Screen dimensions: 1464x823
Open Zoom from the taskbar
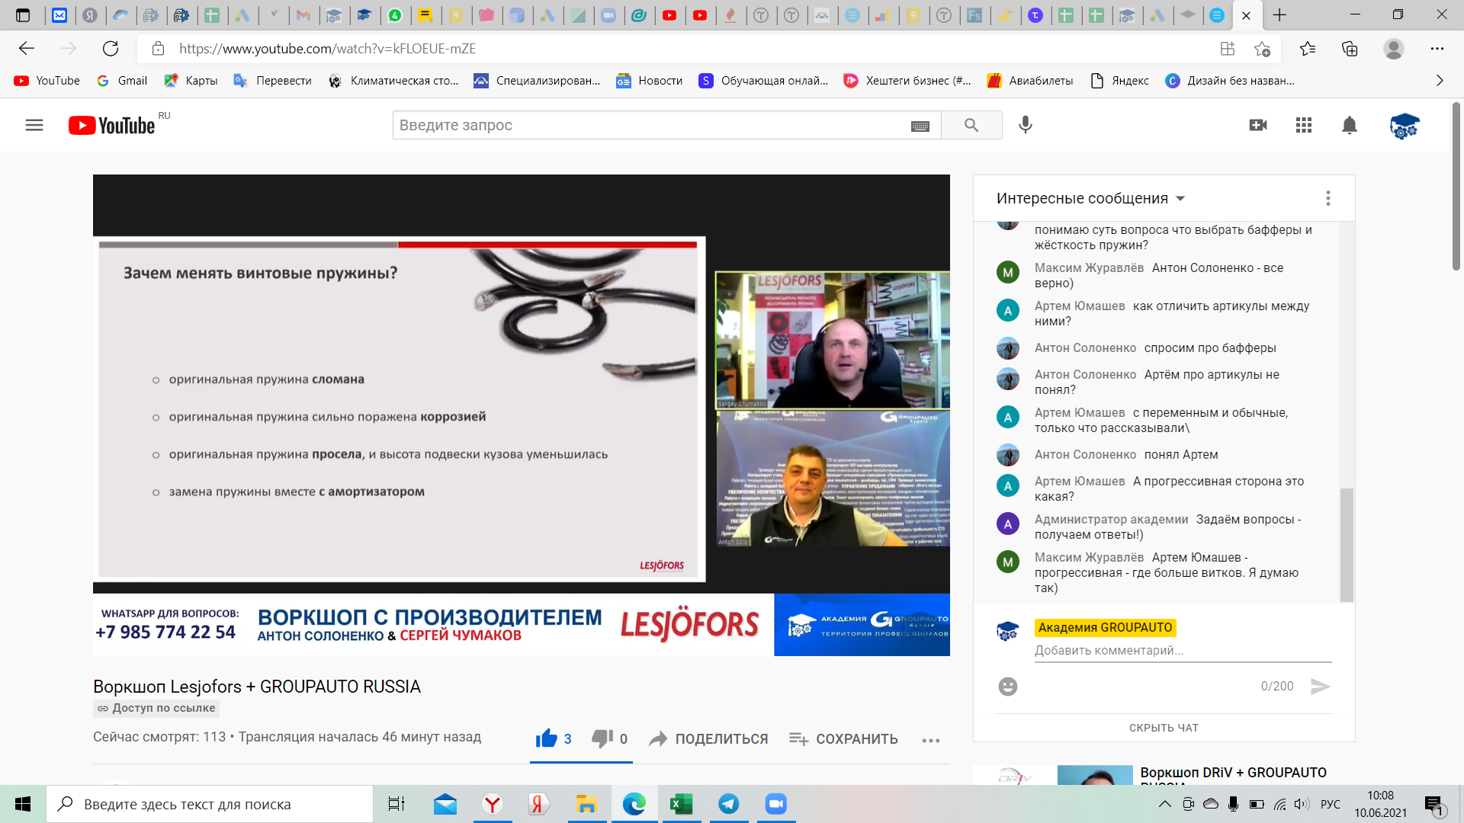click(776, 804)
